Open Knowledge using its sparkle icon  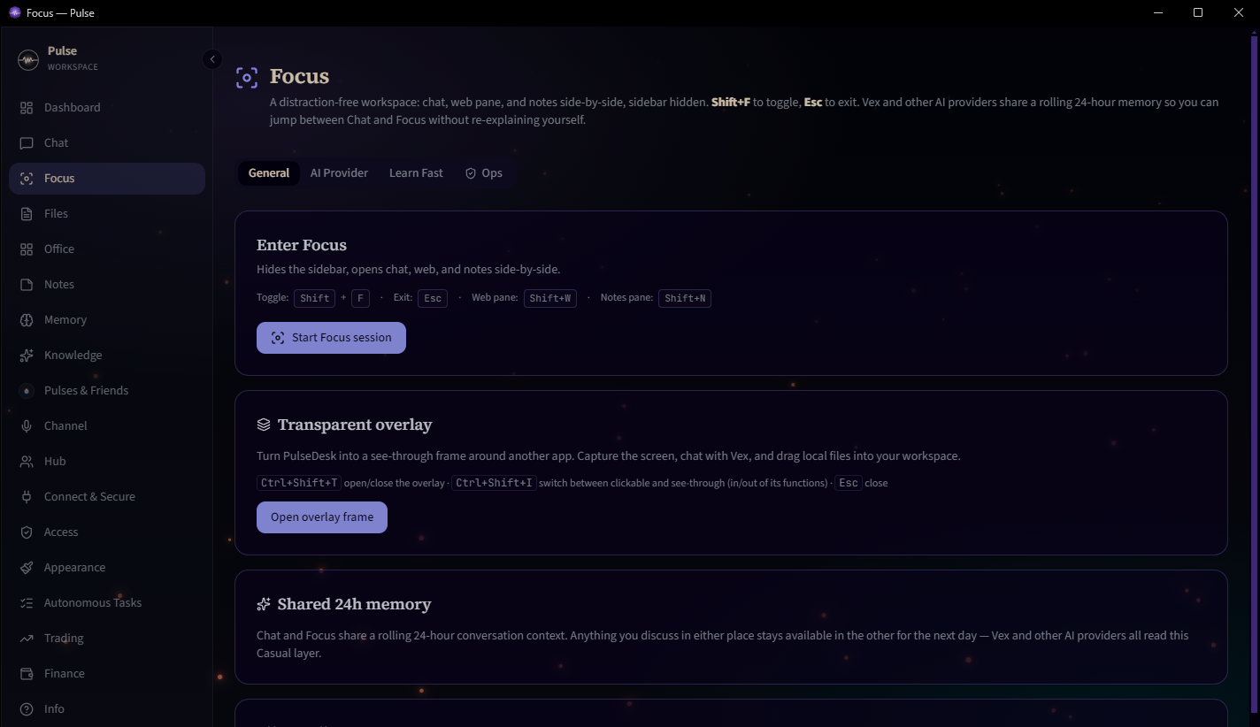(x=27, y=356)
